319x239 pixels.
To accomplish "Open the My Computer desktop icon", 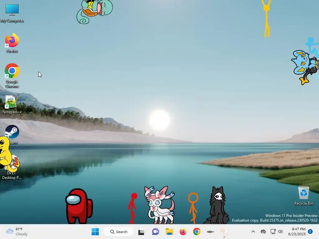I will 12,12.
